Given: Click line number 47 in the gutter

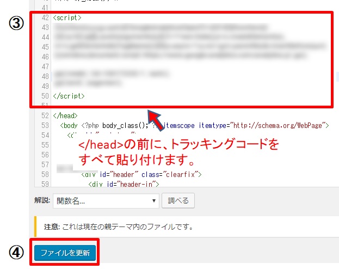Looking at the screenshot, I should point(45,65).
